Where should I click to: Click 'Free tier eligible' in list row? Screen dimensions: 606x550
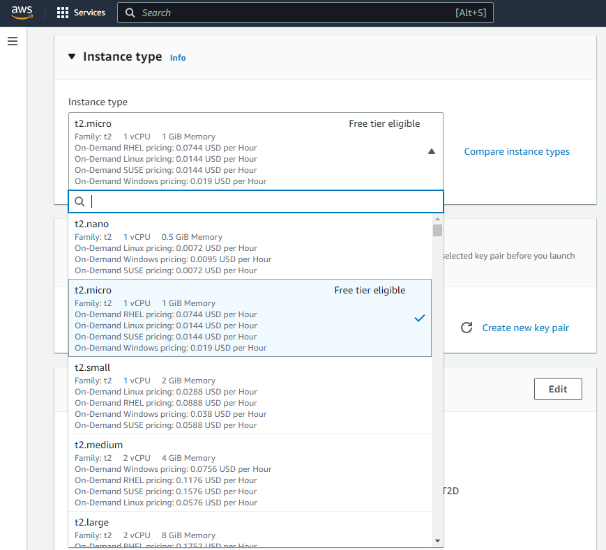(x=370, y=290)
